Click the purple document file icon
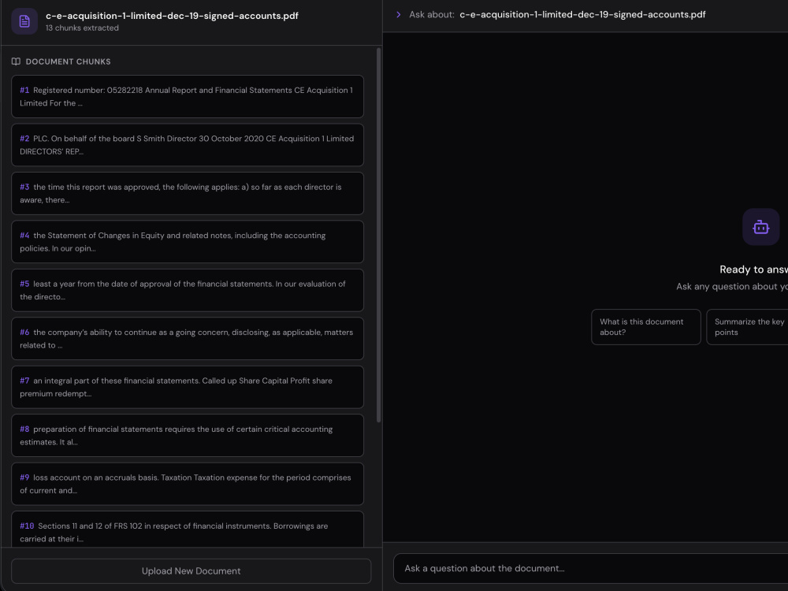The height and width of the screenshot is (591, 788). pos(24,21)
